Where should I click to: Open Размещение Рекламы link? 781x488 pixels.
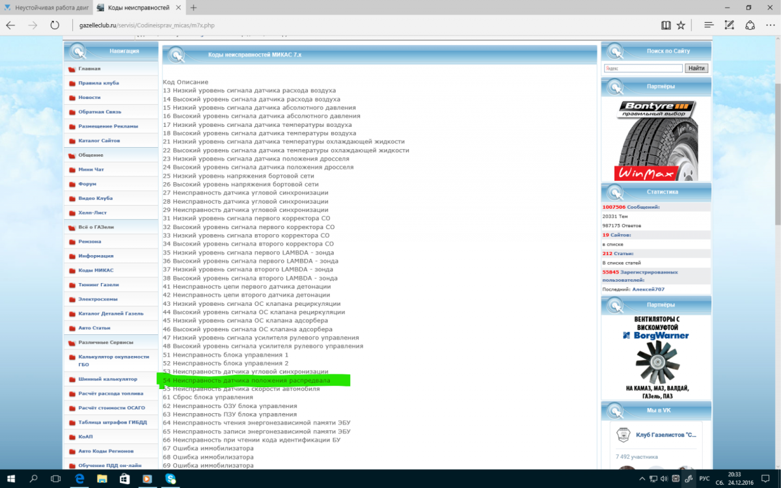(x=108, y=126)
